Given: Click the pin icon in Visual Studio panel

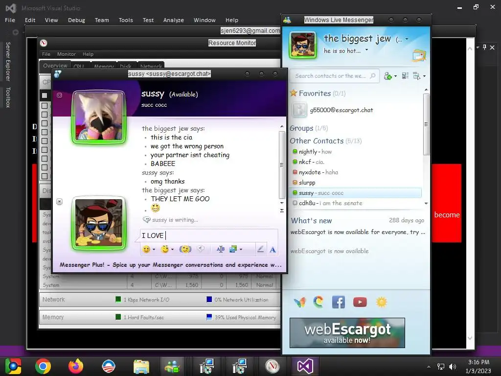Looking at the screenshot, I should click(485, 47).
